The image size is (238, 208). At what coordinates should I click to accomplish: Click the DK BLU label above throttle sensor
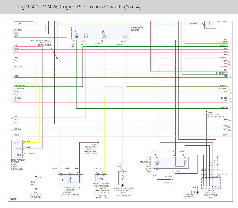pyautogui.click(x=57, y=169)
